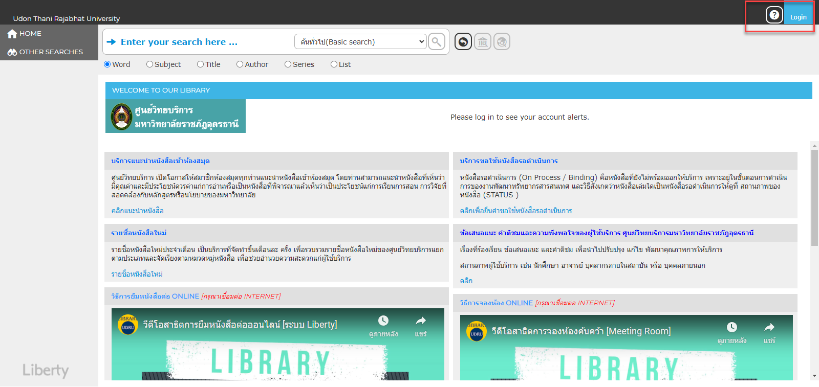Click the Liberty book renewal video title
Viewport: 819px width, 387px height.
240,325
